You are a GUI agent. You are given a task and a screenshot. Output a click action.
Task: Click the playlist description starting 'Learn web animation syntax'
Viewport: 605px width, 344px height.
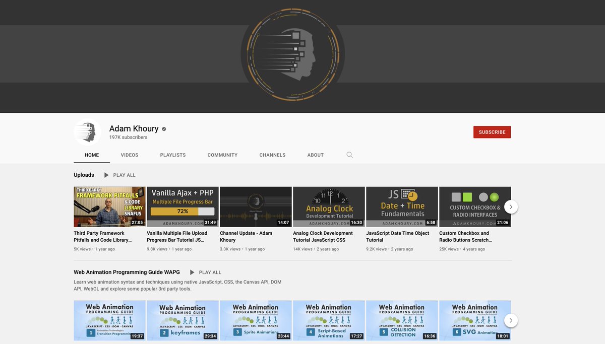click(177, 286)
